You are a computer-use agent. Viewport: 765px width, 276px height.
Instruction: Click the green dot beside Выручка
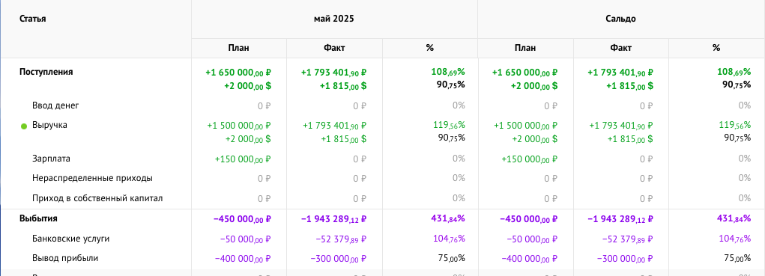tap(24, 126)
